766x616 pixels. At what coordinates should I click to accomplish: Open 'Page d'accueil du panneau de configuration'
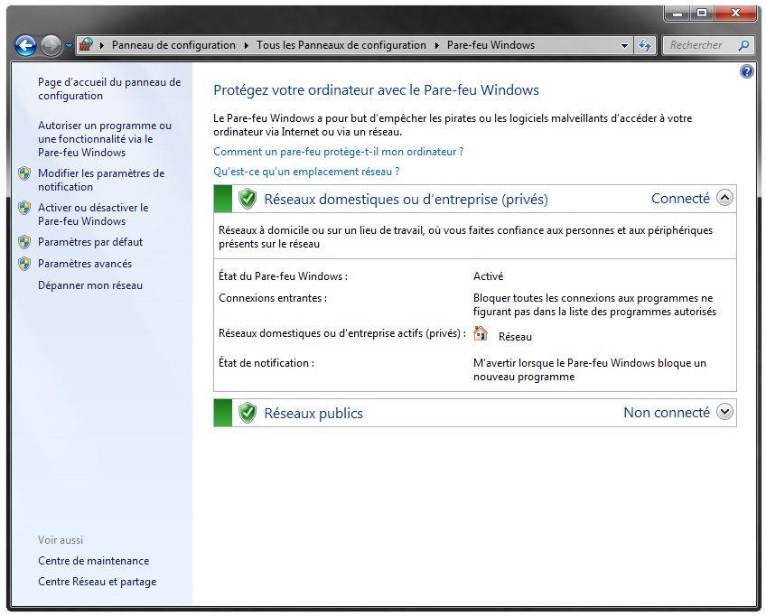(x=109, y=89)
